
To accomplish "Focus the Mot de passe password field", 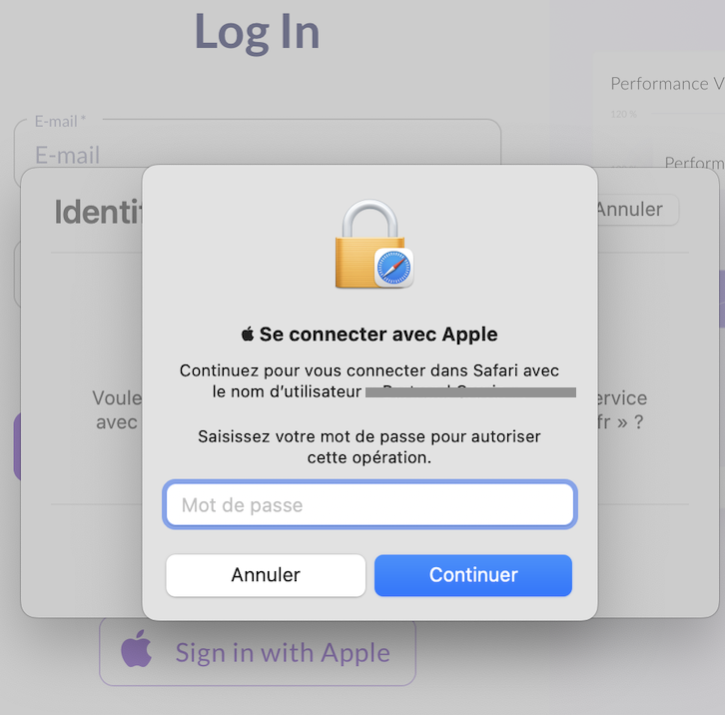I will click(x=369, y=505).
